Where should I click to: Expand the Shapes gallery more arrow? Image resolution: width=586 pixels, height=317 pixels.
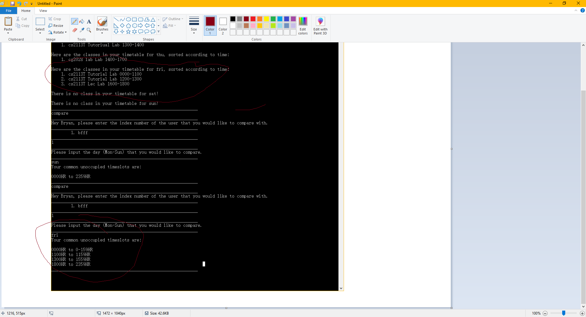[158, 31]
